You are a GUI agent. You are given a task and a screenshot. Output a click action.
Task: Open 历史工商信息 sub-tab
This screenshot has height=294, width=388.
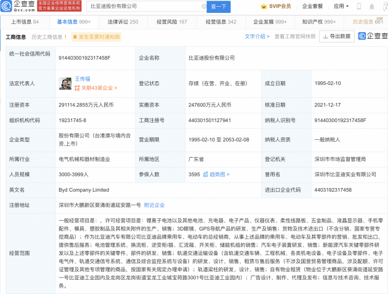tap(49, 37)
